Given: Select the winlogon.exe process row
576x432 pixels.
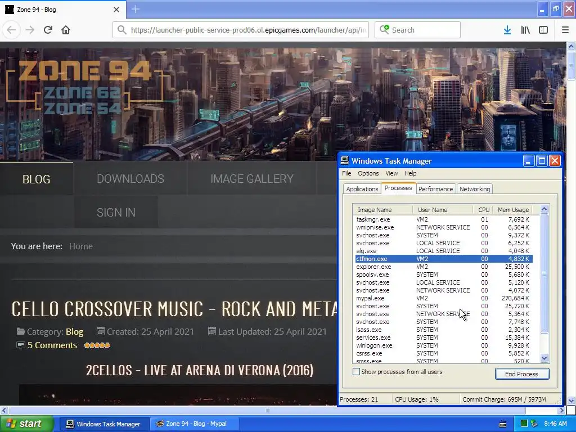Looking at the screenshot, I should (x=444, y=345).
